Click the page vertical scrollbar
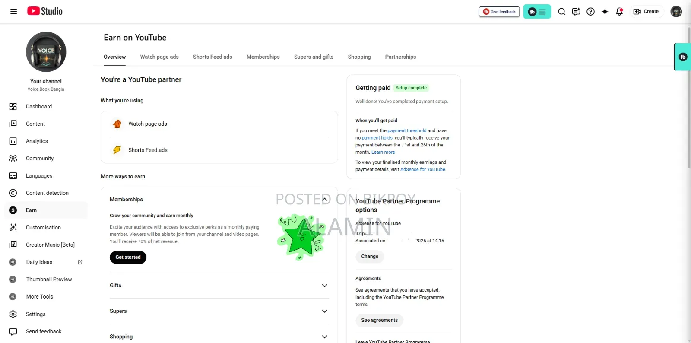 688,97
